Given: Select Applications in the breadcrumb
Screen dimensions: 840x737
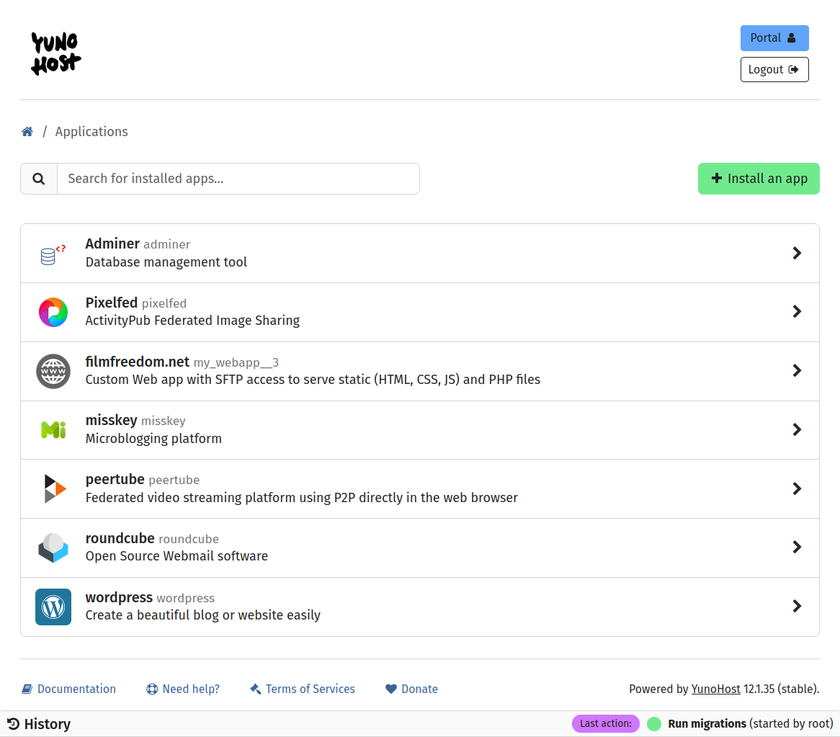Looking at the screenshot, I should click(x=91, y=132).
